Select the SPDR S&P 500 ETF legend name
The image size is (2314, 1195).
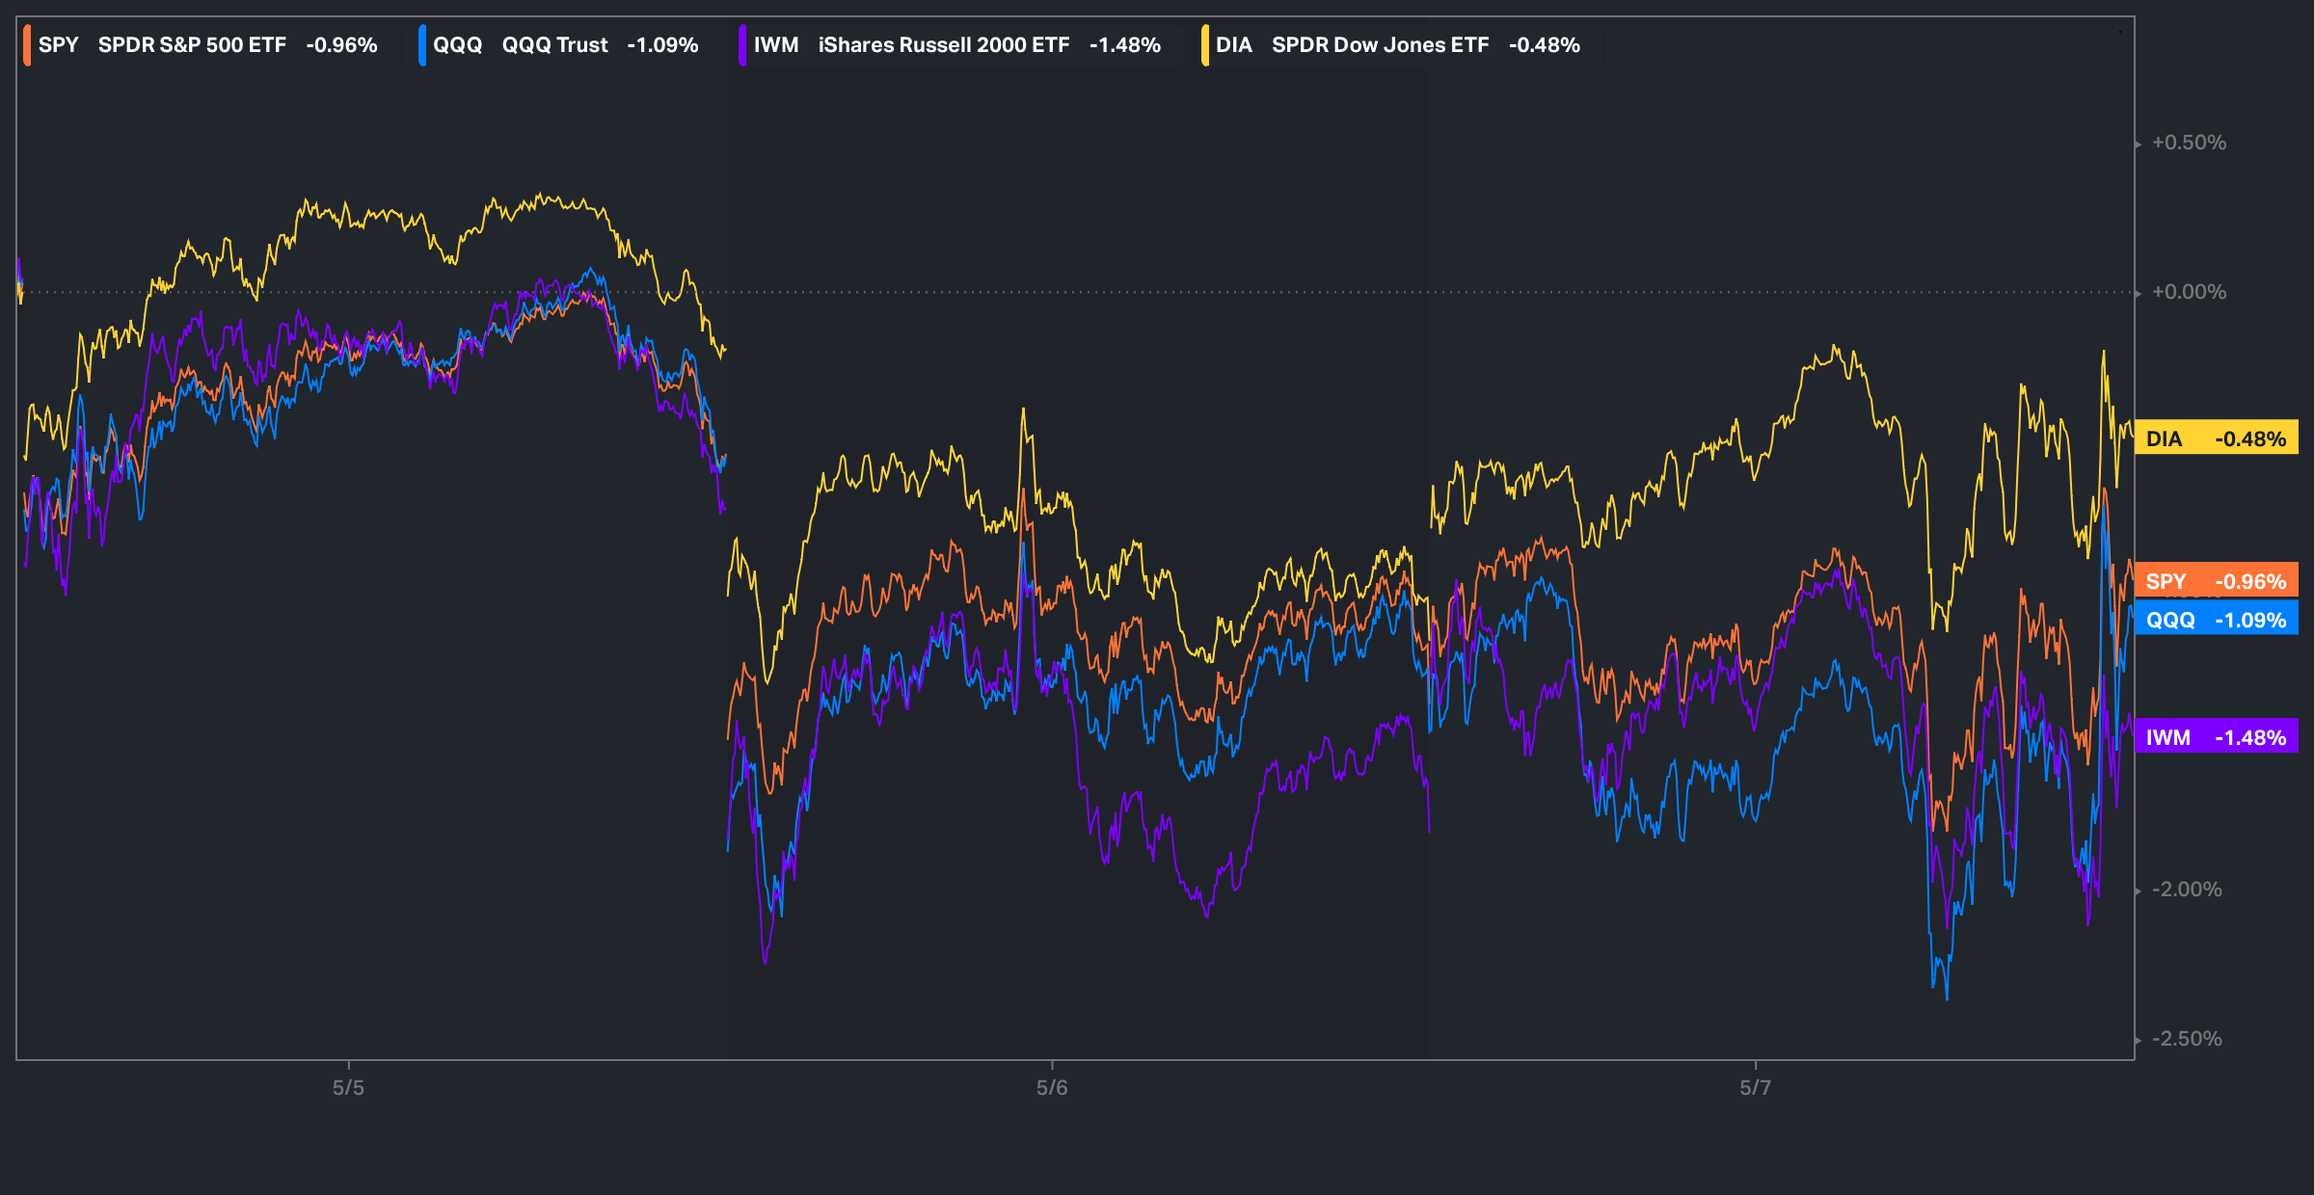[192, 45]
